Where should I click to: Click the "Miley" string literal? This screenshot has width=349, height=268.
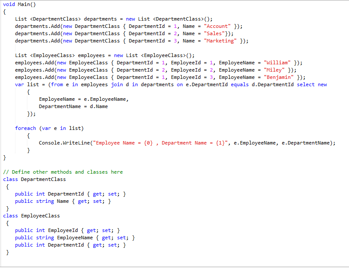pos(274,70)
